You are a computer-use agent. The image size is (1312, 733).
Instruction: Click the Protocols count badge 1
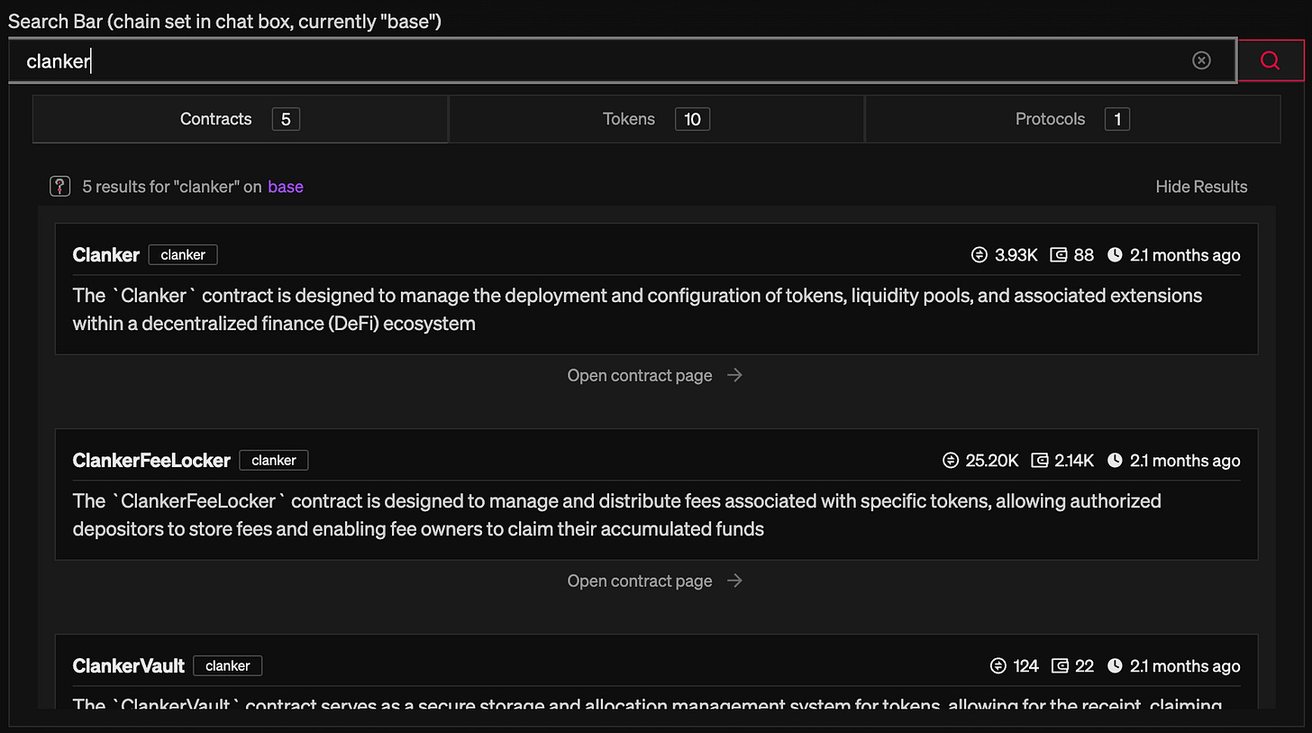pyautogui.click(x=1117, y=119)
